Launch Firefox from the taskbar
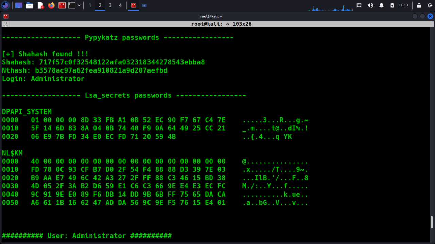Screen dimensions: 435x244 pos(51,5)
